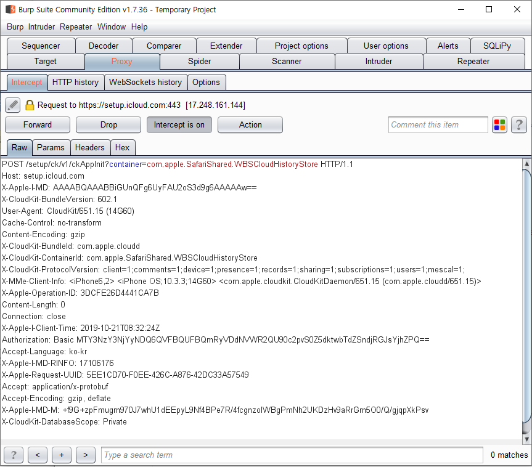Select the Raw view tab
Viewport: 532px width, 467px height.
(x=19, y=147)
